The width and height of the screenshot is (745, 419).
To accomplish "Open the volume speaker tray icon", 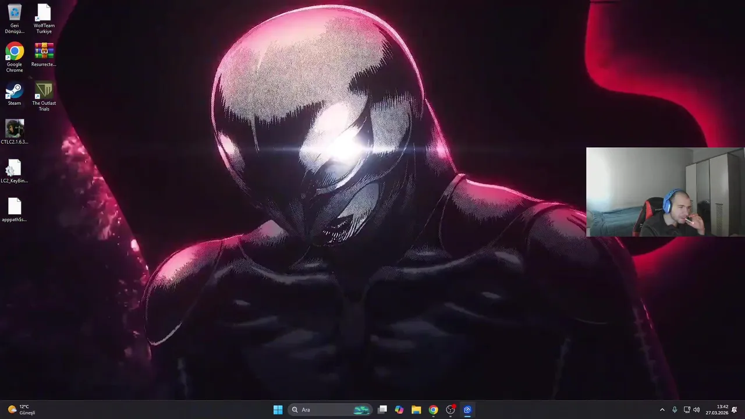I will (x=697, y=410).
